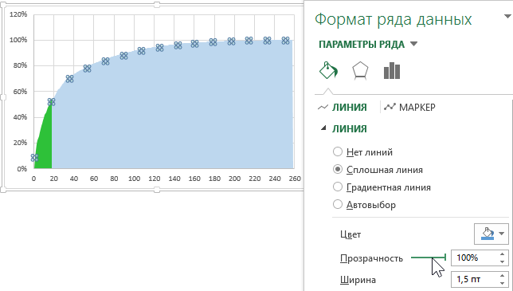Select the Автовыбор radio button
This screenshot has width=513, height=291.
(337, 205)
